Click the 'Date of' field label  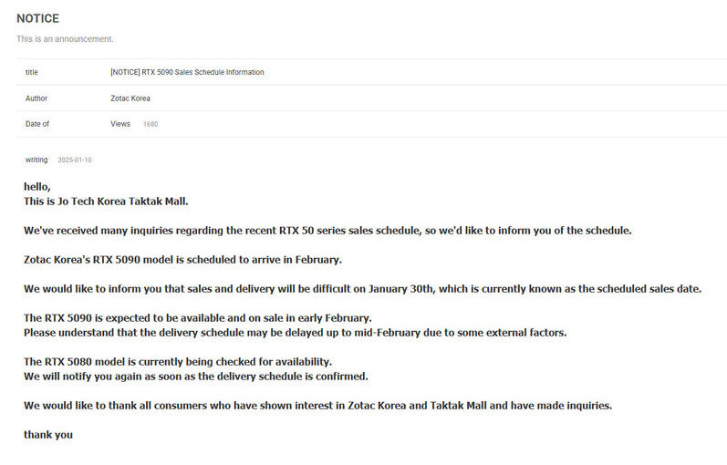coord(37,124)
